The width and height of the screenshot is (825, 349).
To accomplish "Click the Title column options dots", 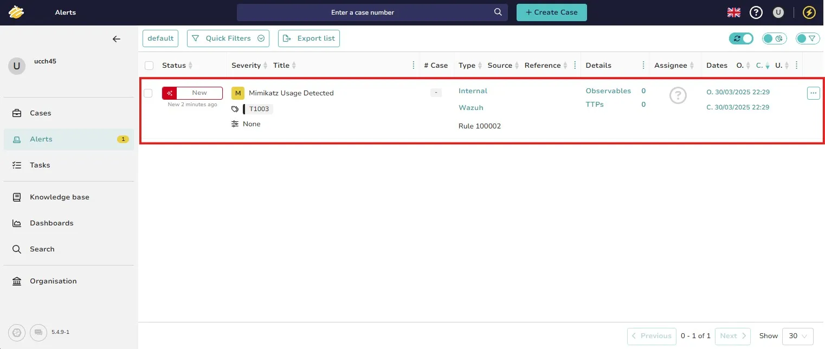I will [414, 66].
